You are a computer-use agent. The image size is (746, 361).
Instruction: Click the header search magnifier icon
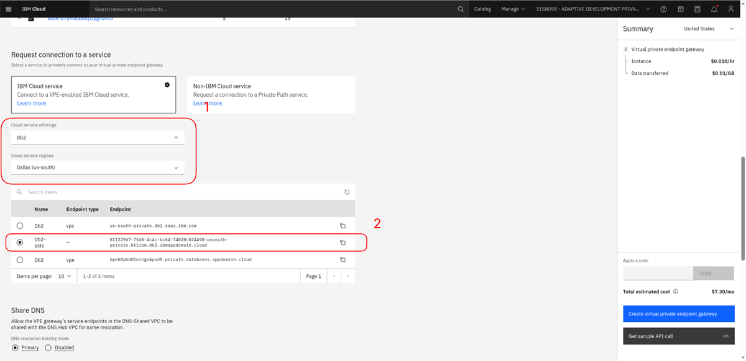[461, 9]
